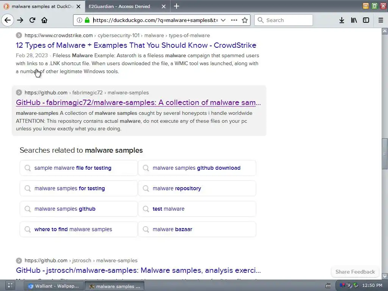This screenshot has height=291, width=388.
Task: Search related: malware repository
Action: tap(197, 188)
